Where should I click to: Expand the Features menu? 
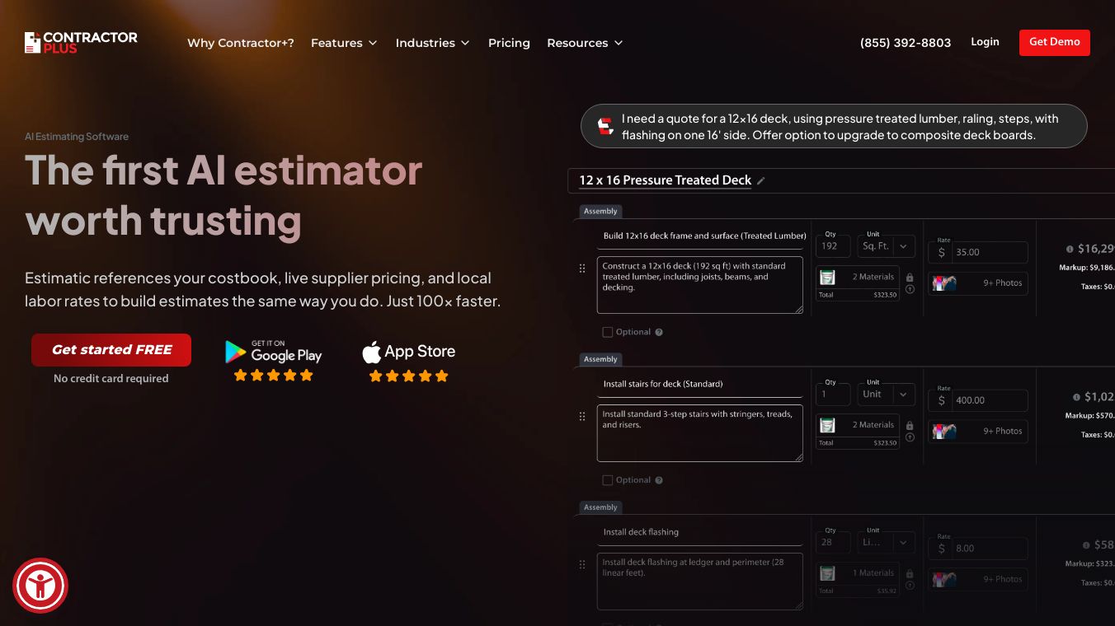pyautogui.click(x=344, y=43)
